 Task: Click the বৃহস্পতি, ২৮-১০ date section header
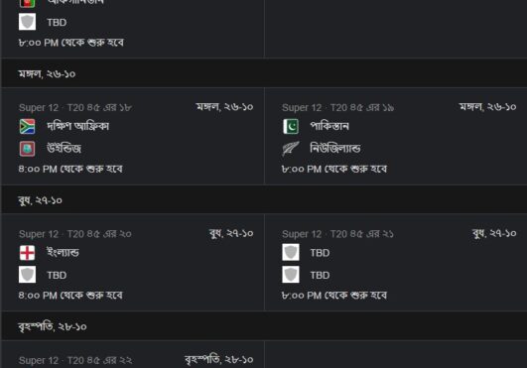click(x=264, y=326)
